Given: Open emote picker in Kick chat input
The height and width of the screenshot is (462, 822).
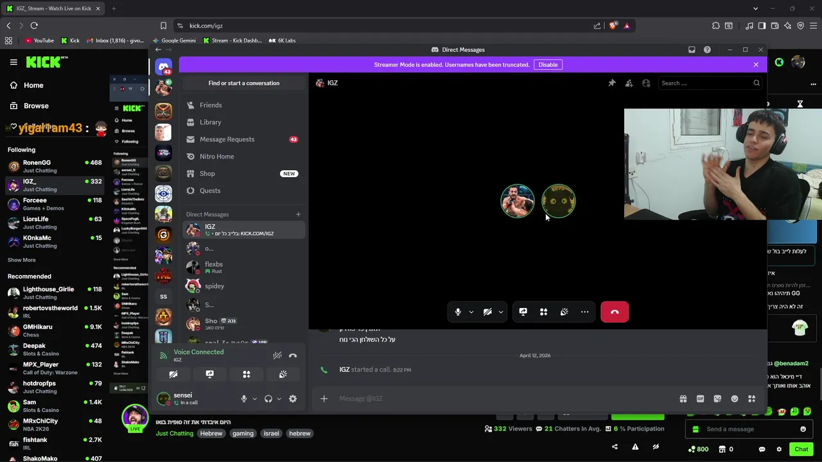Looking at the screenshot, I should pos(803,429).
